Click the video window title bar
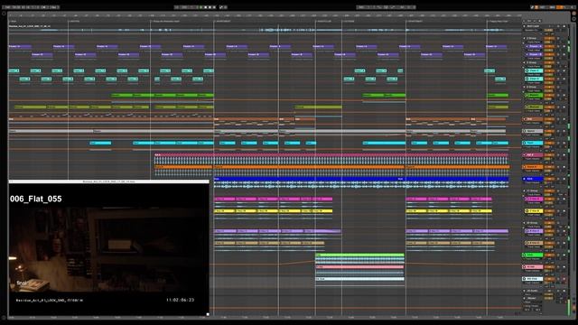578x325 pixels. (x=108, y=181)
